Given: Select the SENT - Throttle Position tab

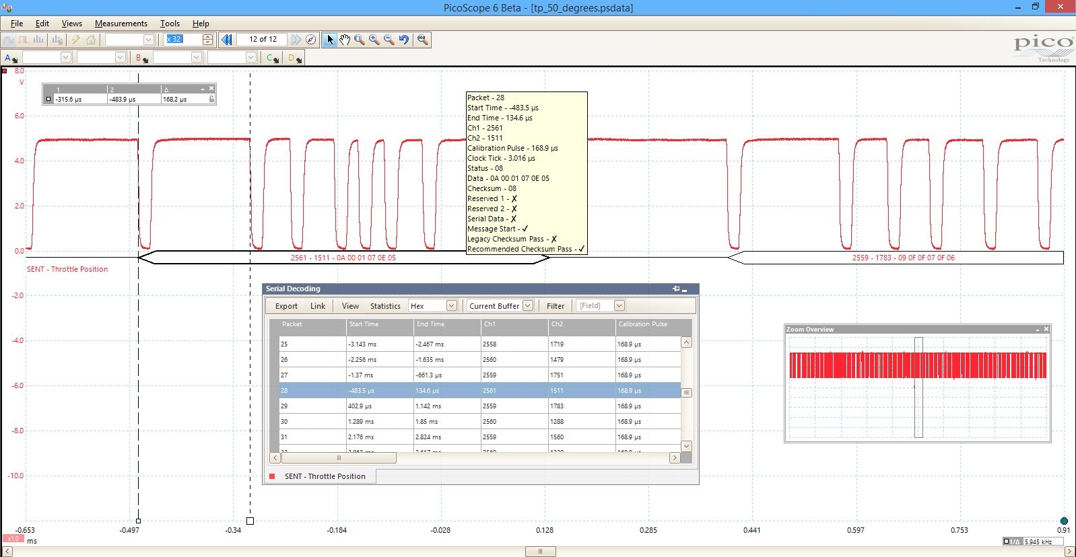Looking at the screenshot, I should [x=320, y=476].
